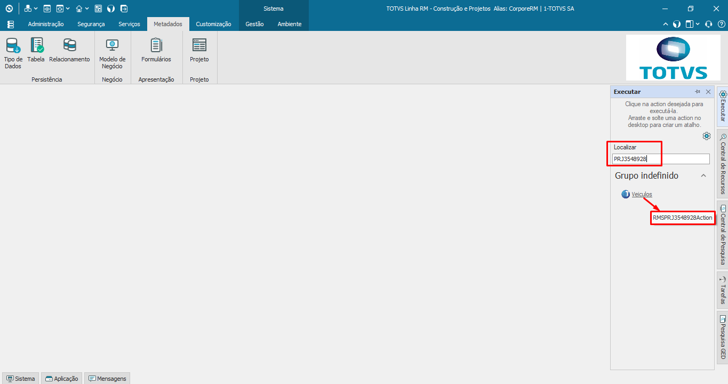Open the Ambiente ribbon tab

[x=290, y=24]
